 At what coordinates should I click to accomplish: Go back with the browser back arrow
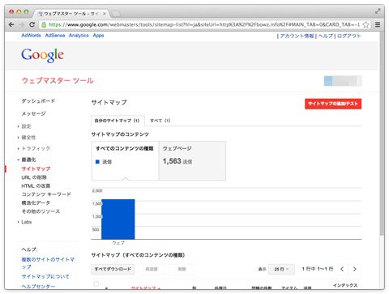click(x=11, y=24)
